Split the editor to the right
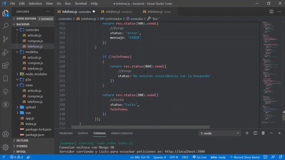Screen dimensions: 285x160 click(271, 12)
